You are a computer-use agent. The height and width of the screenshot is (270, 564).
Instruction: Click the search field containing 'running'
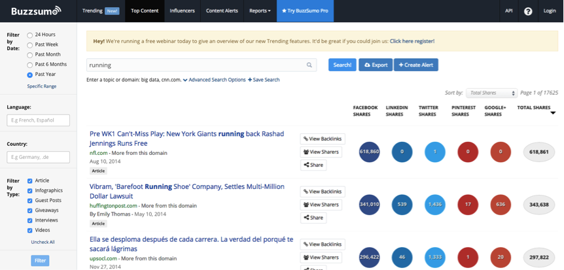point(202,65)
